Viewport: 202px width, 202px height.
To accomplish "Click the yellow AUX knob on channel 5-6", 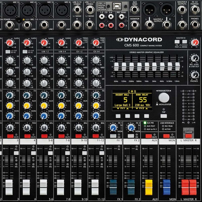I will 44,105.
